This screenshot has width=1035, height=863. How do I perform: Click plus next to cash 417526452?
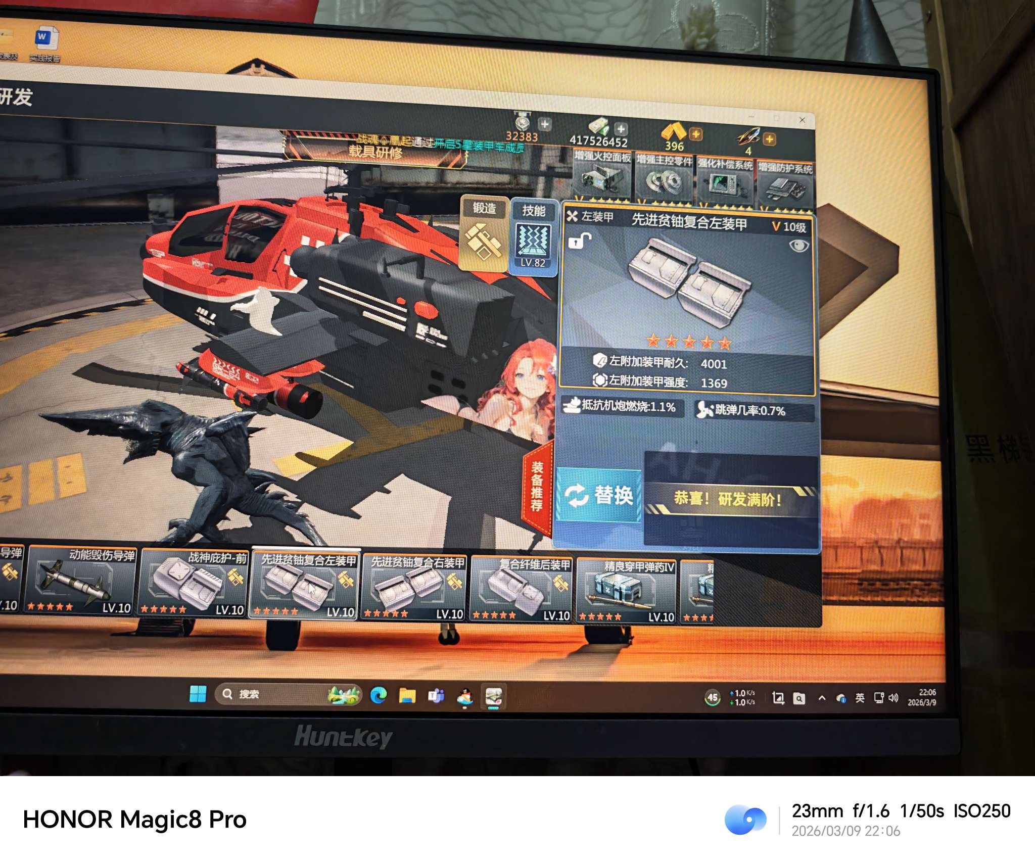[621, 129]
